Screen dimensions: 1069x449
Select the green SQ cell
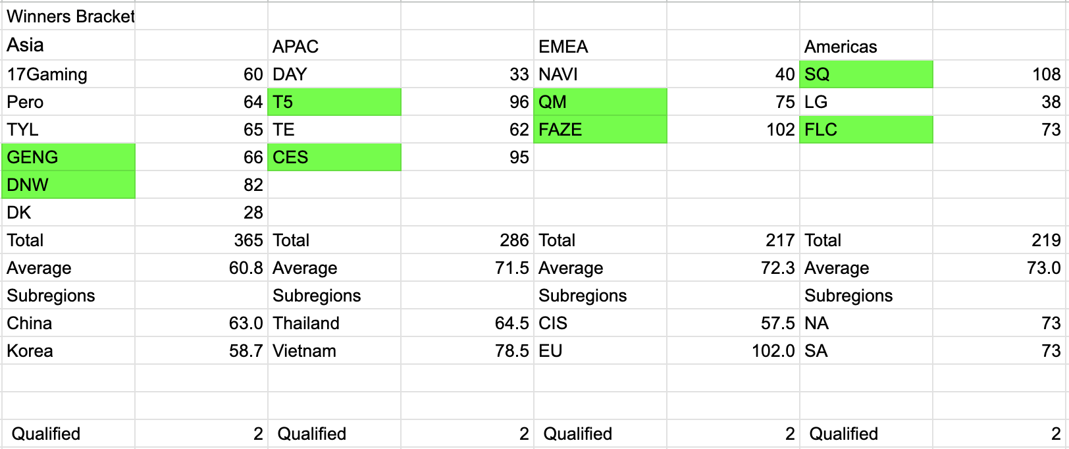click(x=866, y=74)
